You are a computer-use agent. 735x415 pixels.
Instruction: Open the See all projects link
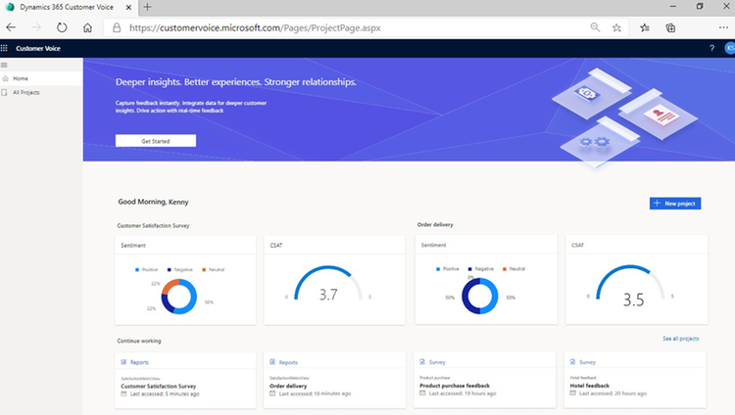[681, 339]
